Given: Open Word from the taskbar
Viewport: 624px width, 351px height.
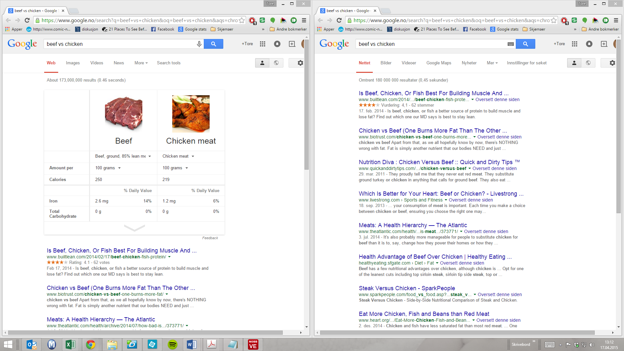Looking at the screenshot, I should point(192,344).
